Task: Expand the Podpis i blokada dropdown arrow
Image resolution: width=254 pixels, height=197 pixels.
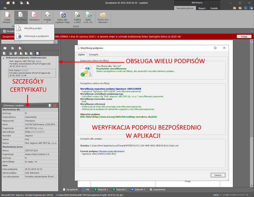Action: (12, 22)
